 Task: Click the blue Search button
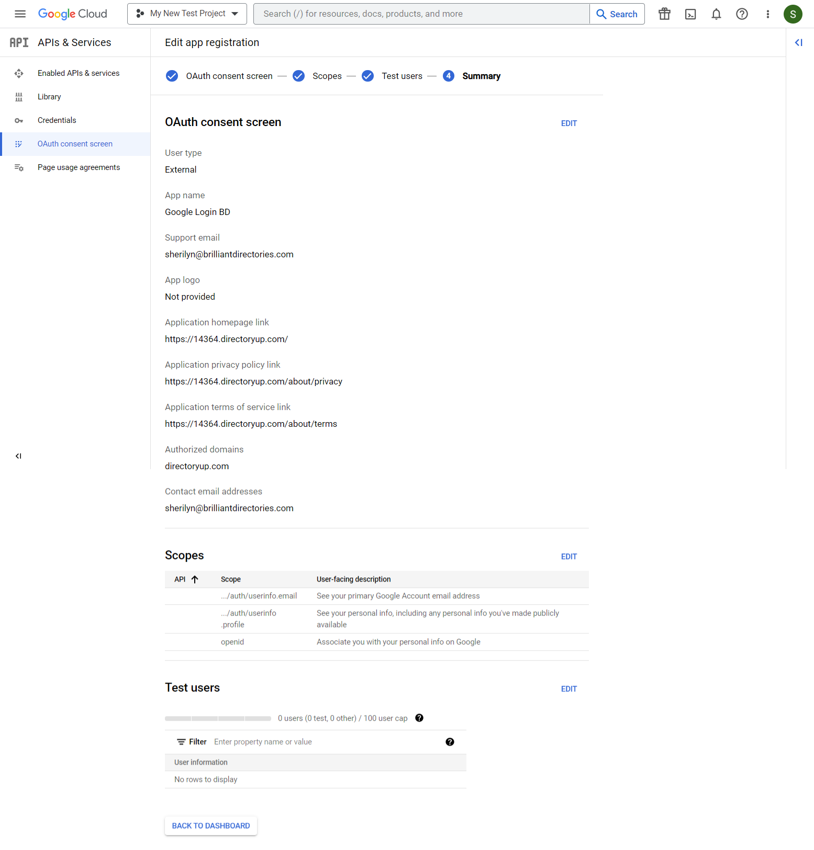pos(617,14)
